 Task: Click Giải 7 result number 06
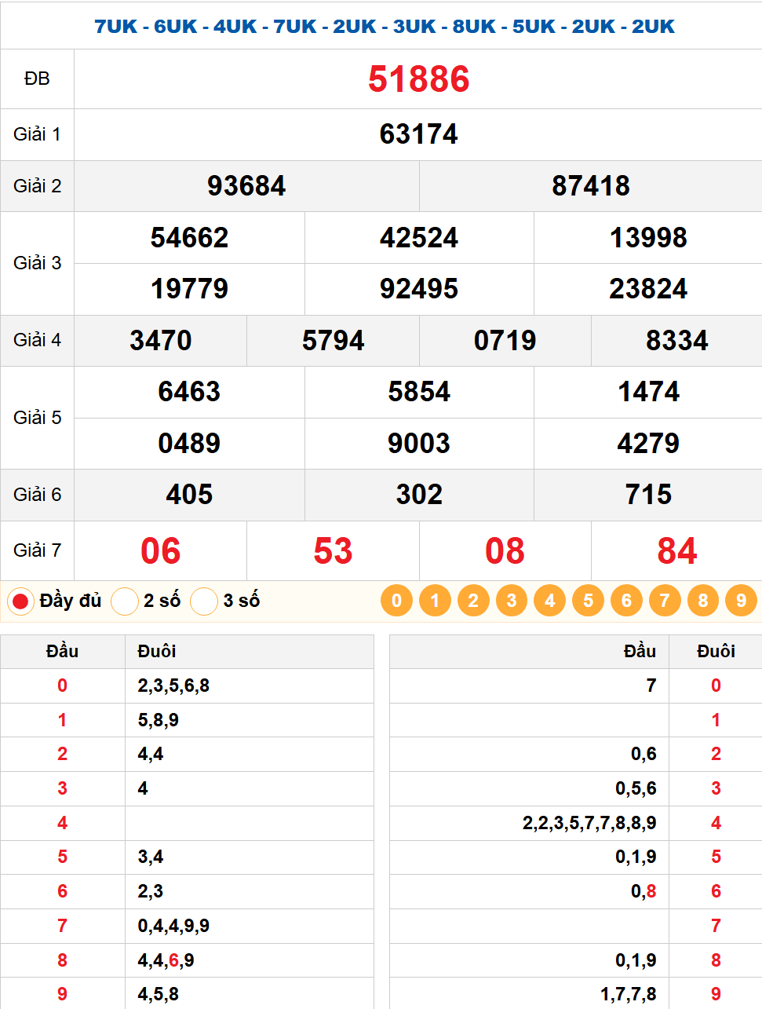point(160,551)
